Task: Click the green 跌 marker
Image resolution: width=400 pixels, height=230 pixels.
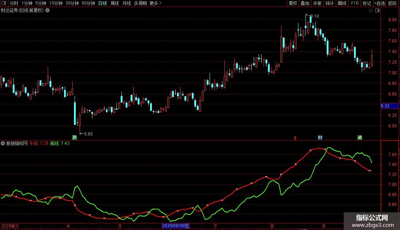Action: pyautogui.click(x=74, y=137)
